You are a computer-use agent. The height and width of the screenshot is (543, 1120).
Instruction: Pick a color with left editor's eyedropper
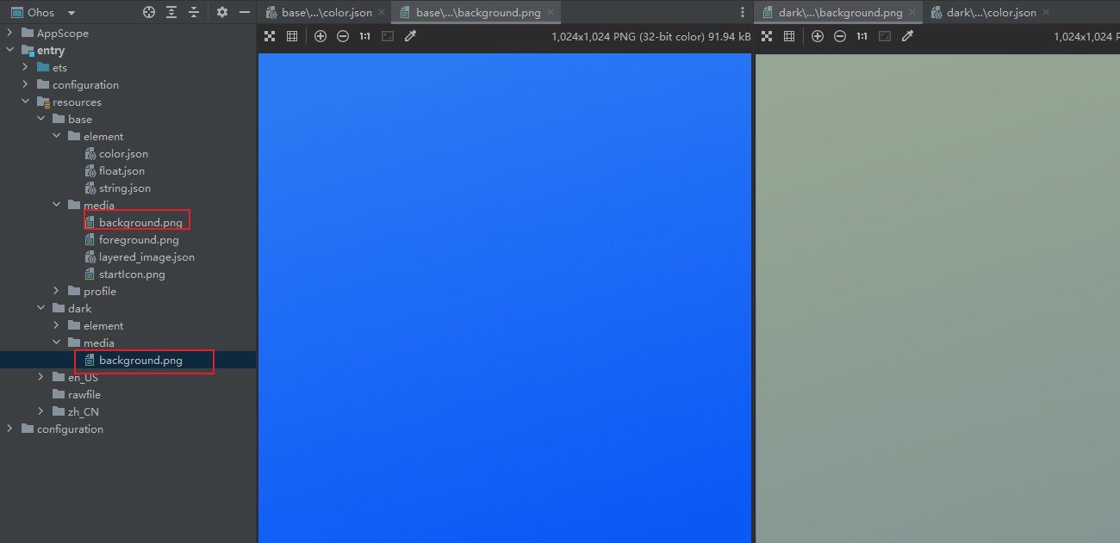coord(411,36)
